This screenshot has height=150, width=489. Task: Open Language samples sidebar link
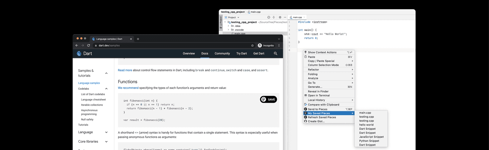(x=89, y=83)
